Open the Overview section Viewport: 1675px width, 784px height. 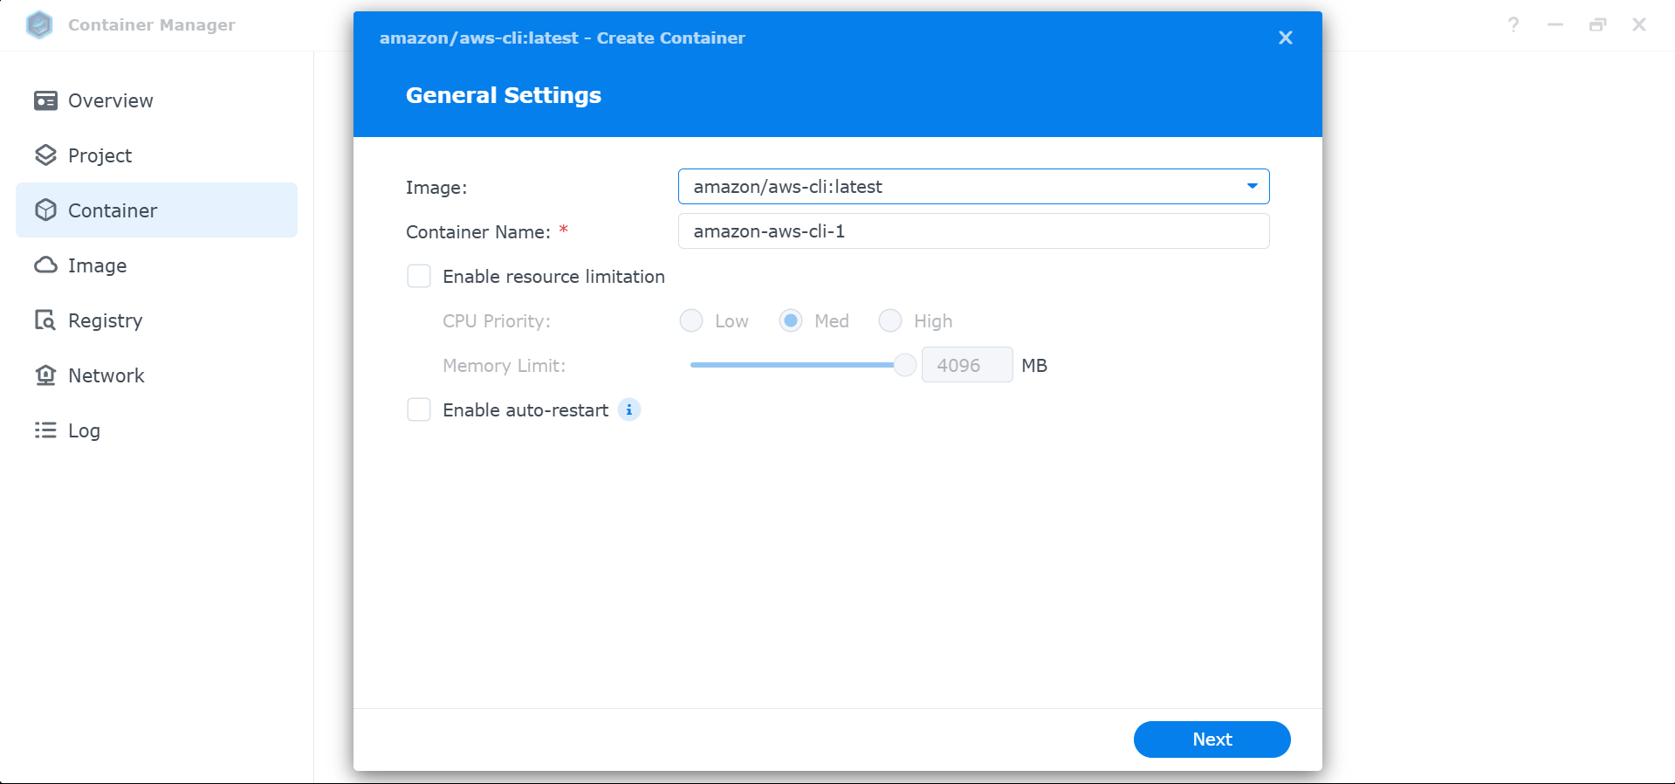coord(156,100)
